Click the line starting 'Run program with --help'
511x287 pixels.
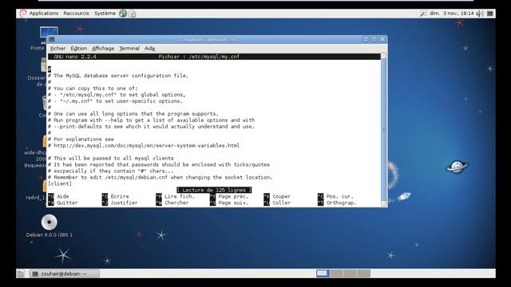[152, 120]
